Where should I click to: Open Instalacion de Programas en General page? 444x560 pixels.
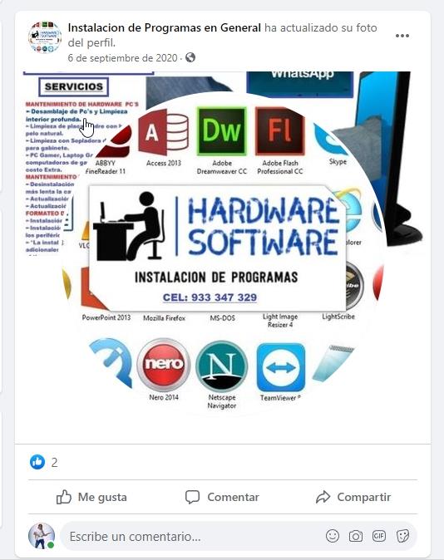point(165,27)
